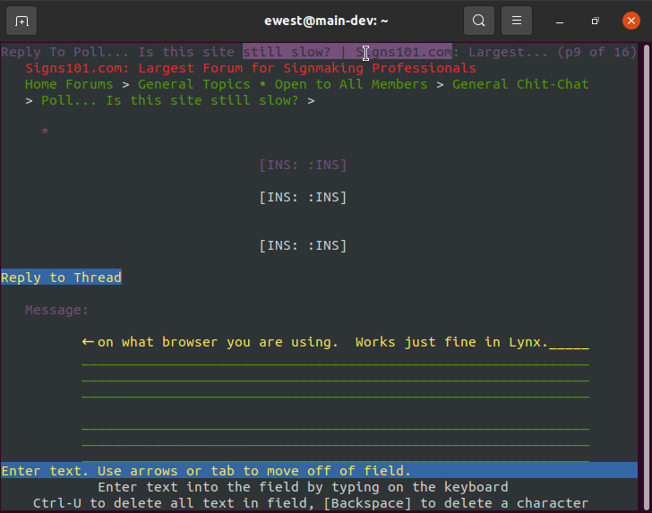Open the Forums link
Image resolution: width=652 pixels, height=513 pixels.
90,84
